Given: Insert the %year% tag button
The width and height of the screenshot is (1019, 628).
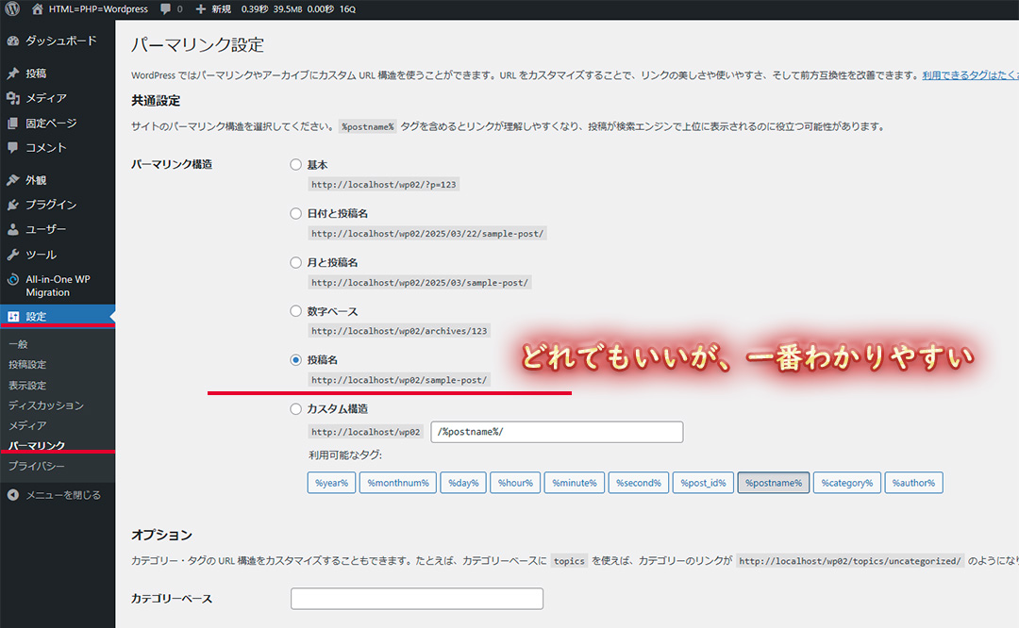Looking at the screenshot, I should (x=331, y=483).
